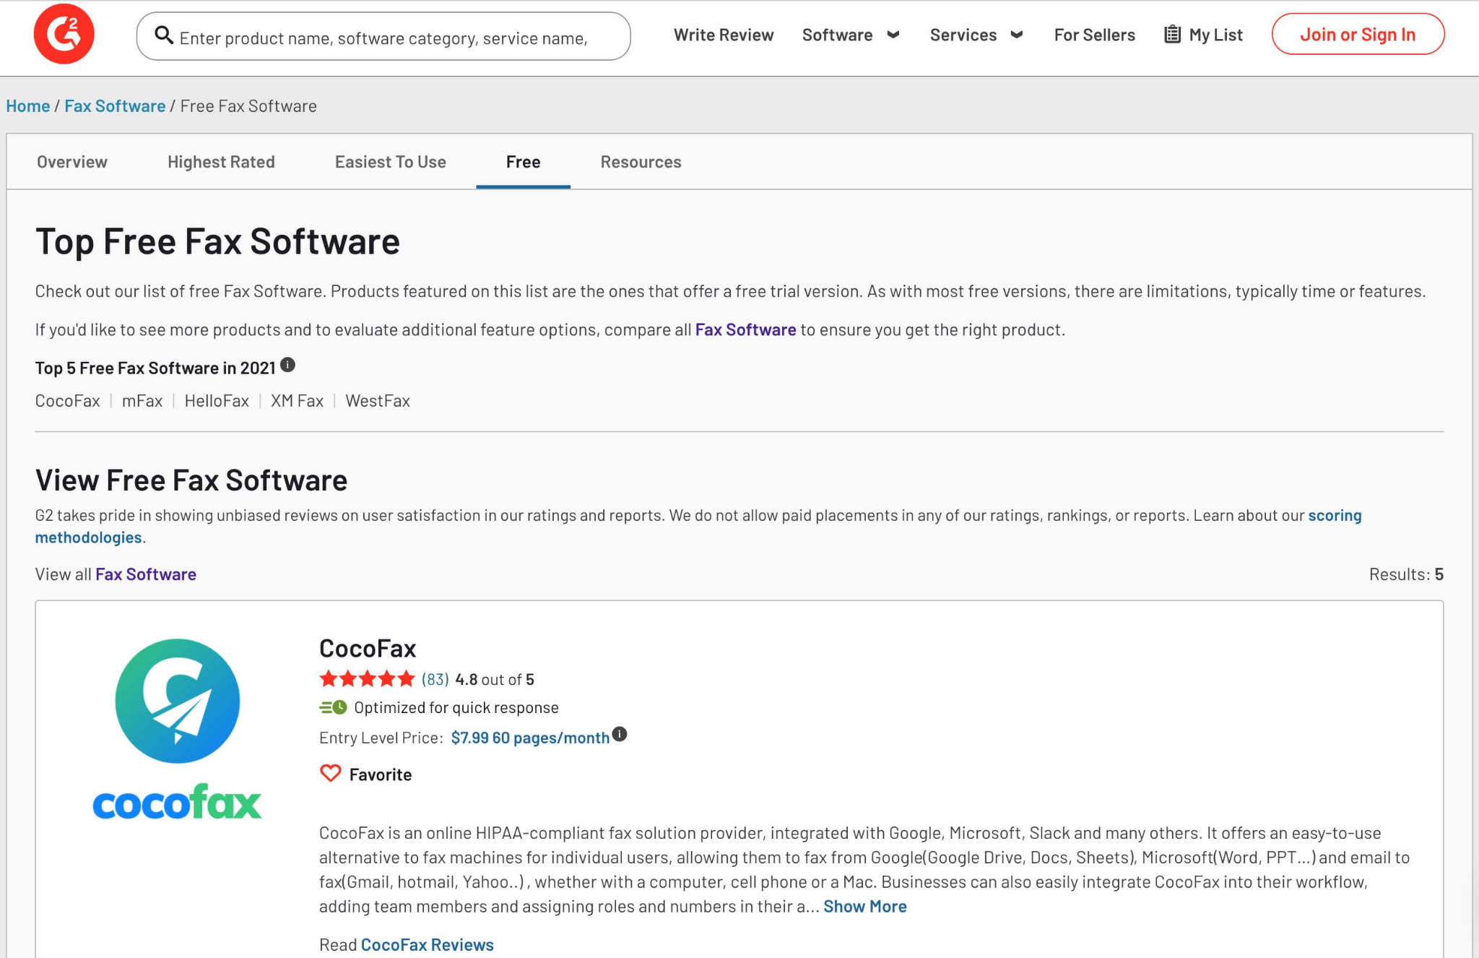The image size is (1479, 958).
Task: Toggle the Favorite heart for CocoFax
Action: coord(331,774)
